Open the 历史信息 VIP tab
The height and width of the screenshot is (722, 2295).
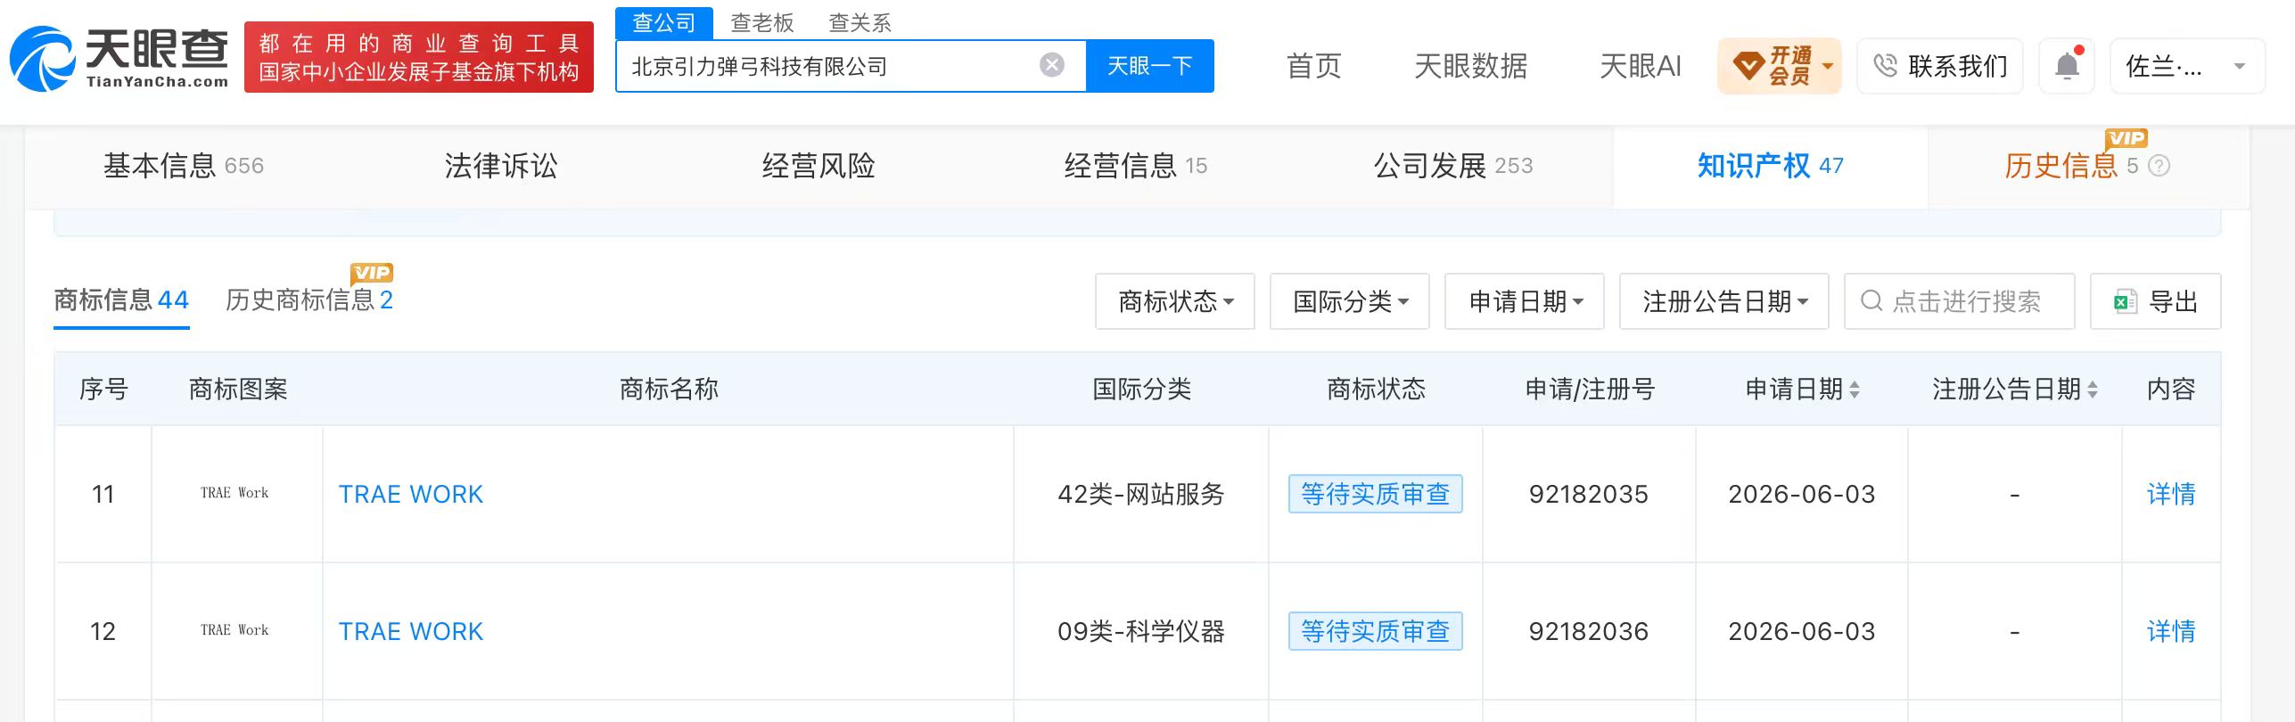pos(2071,166)
